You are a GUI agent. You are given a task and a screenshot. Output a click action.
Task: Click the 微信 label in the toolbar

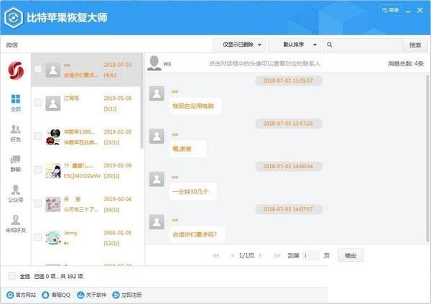pos(11,45)
